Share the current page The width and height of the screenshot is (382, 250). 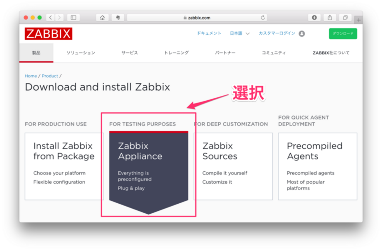(x=329, y=17)
